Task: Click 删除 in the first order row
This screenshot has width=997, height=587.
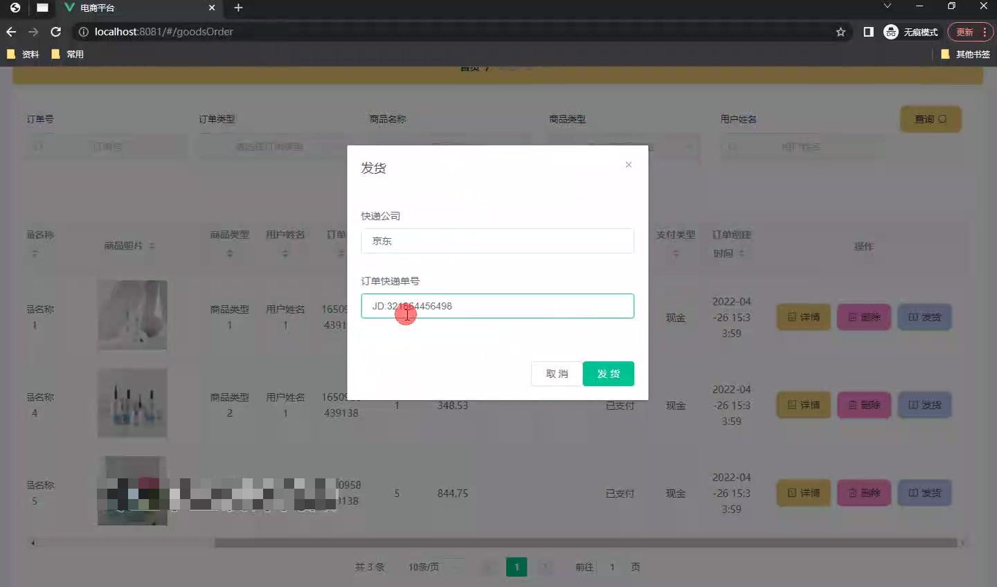Action: pos(864,317)
